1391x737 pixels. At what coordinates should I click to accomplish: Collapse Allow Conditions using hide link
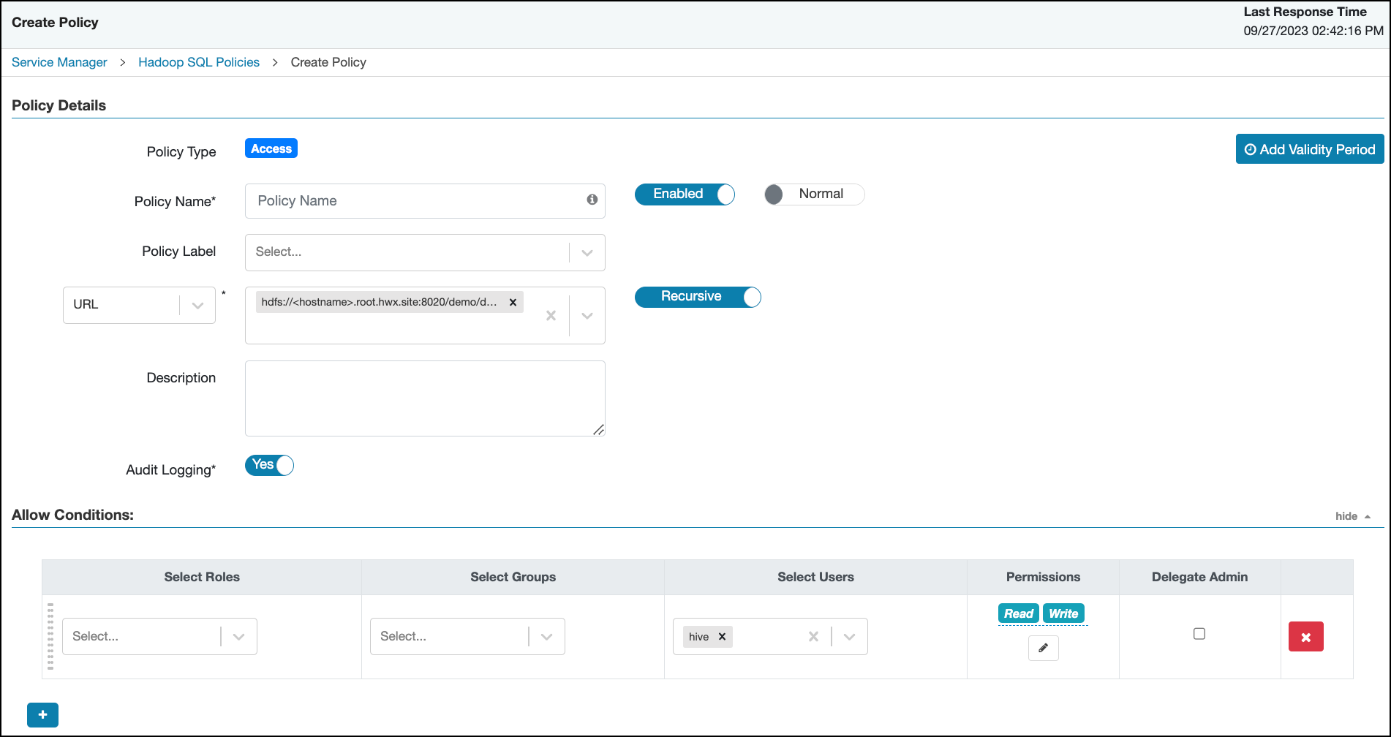click(1346, 515)
